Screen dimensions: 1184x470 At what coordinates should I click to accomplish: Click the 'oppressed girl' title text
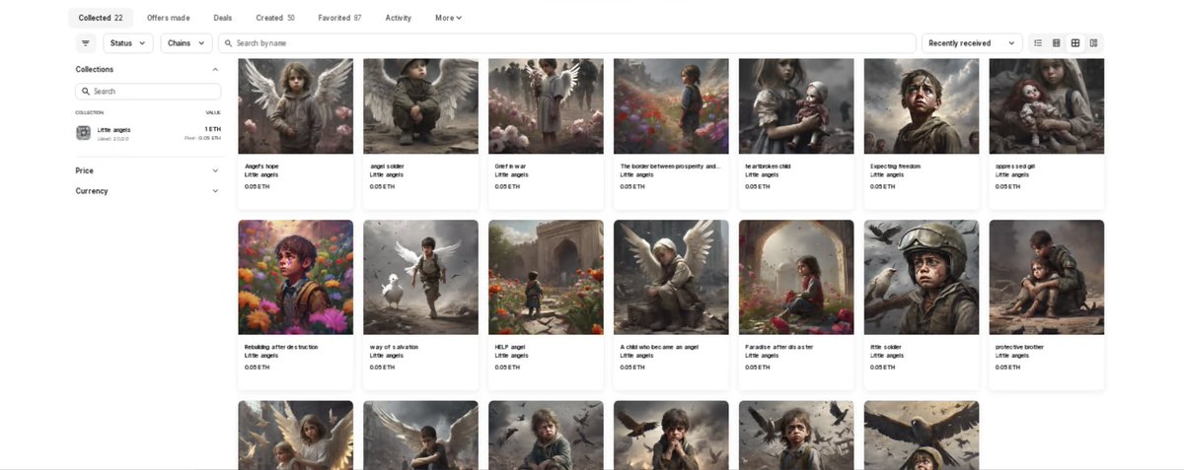[x=1015, y=167]
